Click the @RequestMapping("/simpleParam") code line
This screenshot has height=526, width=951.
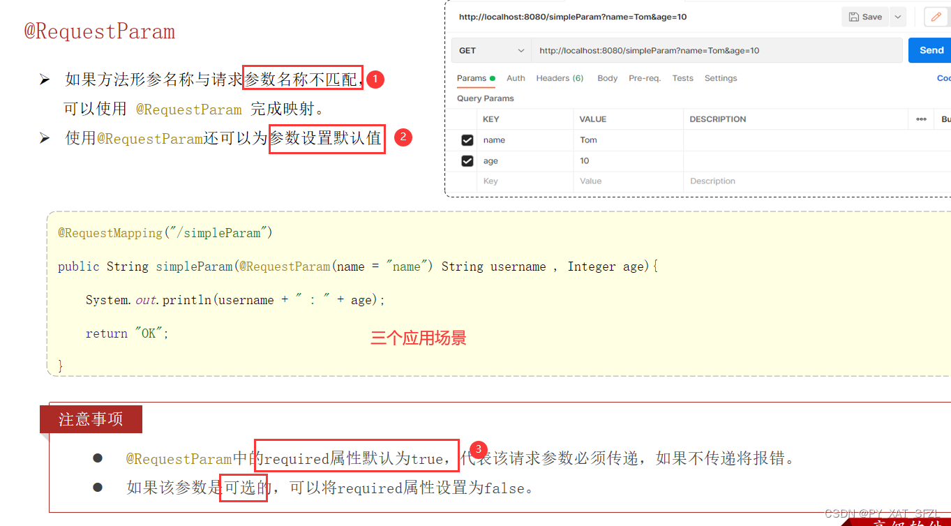(x=165, y=233)
